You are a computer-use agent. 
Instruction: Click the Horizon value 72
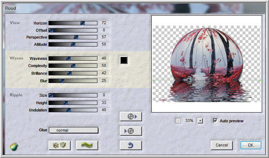104,23
